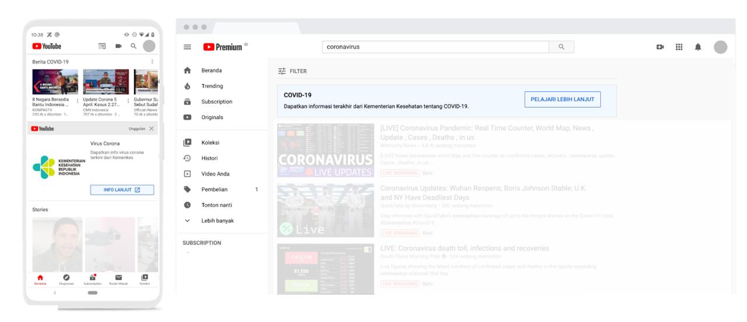Open the desktop account avatar
This screenshot has height=322, width=747.
pyautogui.click(x=721, y=47)
